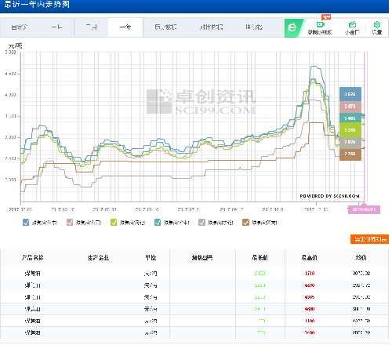Viewport: 392px width, 345px height.
Task: Toggle the brown series legend checkbox
Action: (245, 223)
